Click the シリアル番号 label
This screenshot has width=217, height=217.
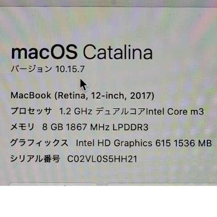coord(35,158)
